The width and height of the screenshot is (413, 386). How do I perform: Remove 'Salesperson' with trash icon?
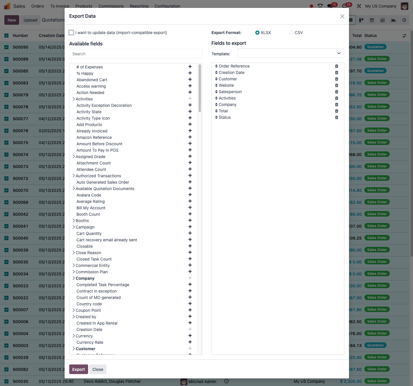(x=337, y=92)
